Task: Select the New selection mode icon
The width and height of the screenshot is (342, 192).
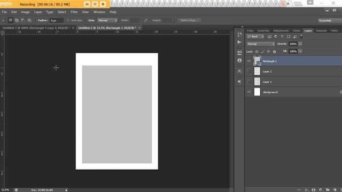Action: pos(10,20)
